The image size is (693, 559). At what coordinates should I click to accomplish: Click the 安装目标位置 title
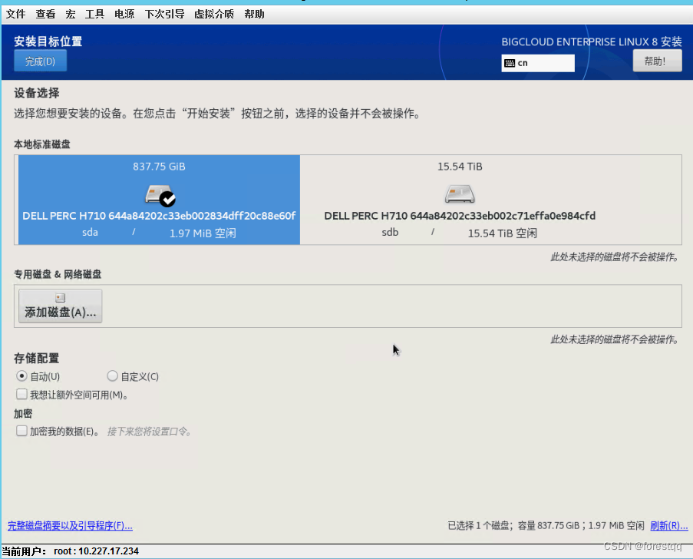coord(48,41)
